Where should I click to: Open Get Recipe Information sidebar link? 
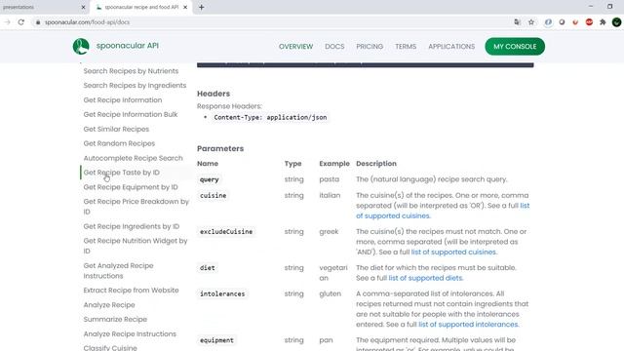pos(123,99)
